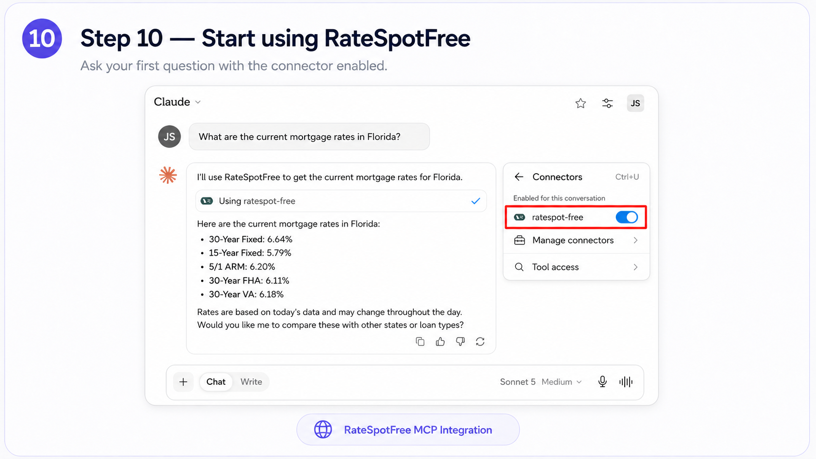Click the Connectors panel heading

click(557, 177)
